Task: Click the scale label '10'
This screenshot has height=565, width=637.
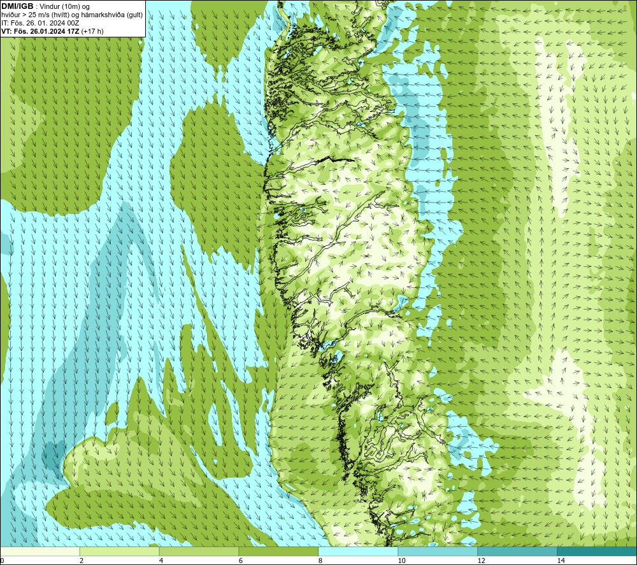Action: [x=401, y=561]
